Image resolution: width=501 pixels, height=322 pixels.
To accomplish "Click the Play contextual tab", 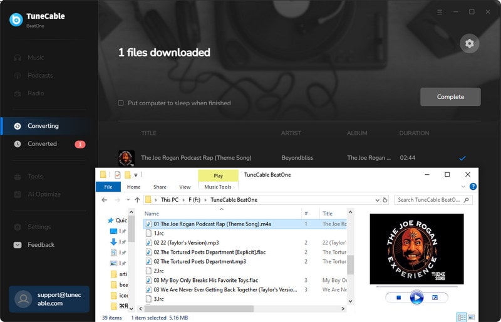I will click(218, 175).
